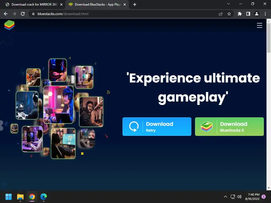
Task: Click the bearded man with glasses thumbnail
Action: click(x=91, y=112)
